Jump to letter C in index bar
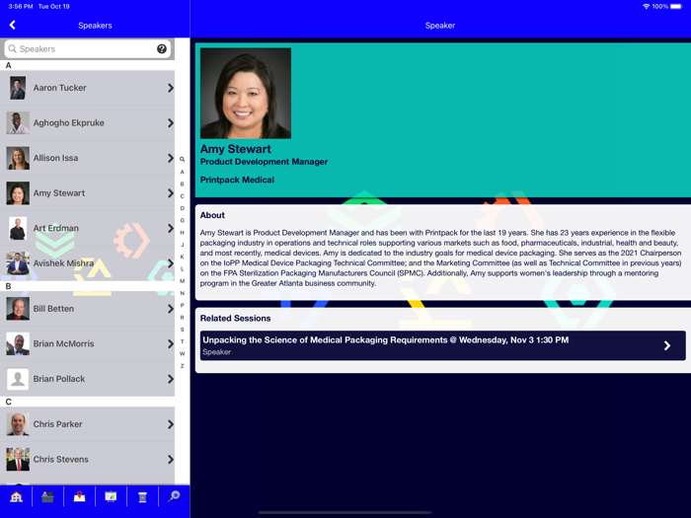 tap(182, 196)
